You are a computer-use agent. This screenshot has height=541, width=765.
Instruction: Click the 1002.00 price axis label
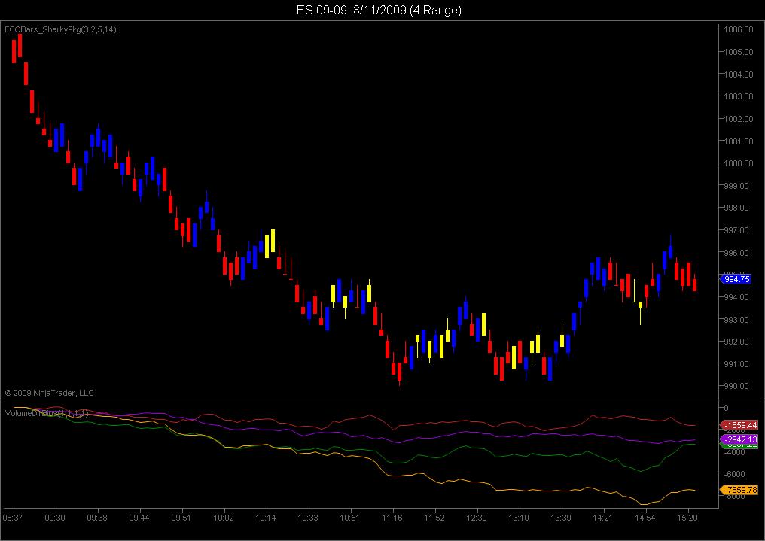point(739,119)
